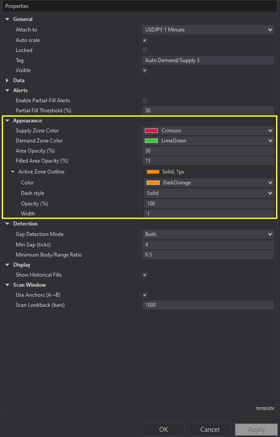The width and height of the screenshot is (280, 437).
Task: Confirm changes with the OK button
Action: pyautogui.click(x=163, y=429)
